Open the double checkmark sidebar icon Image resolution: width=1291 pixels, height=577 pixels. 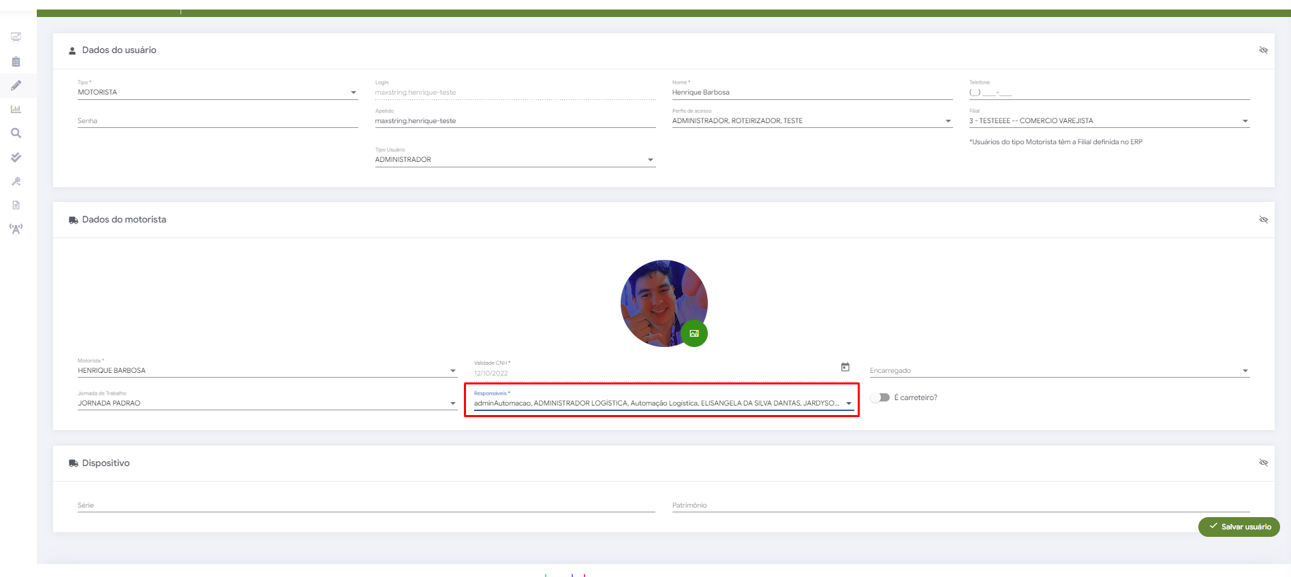pyautogui.click(x=16, y=157)
